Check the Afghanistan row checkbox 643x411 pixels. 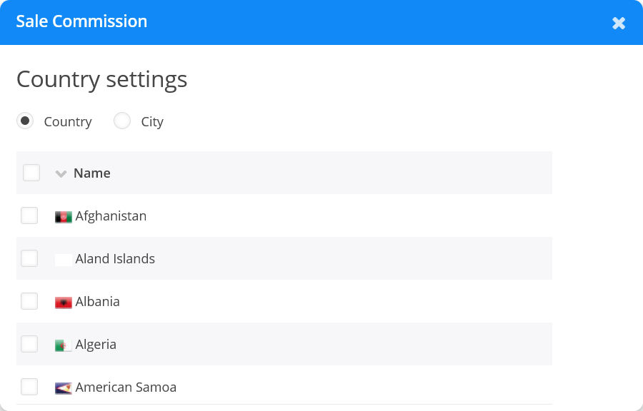tap(29, 215)
